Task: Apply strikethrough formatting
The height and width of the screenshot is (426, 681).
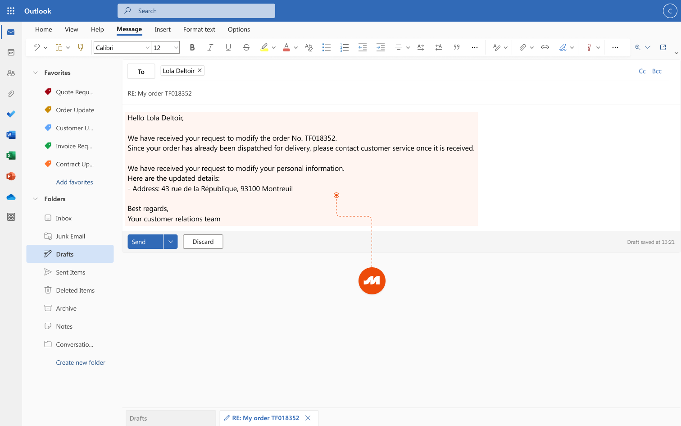Action: (246, 47)
